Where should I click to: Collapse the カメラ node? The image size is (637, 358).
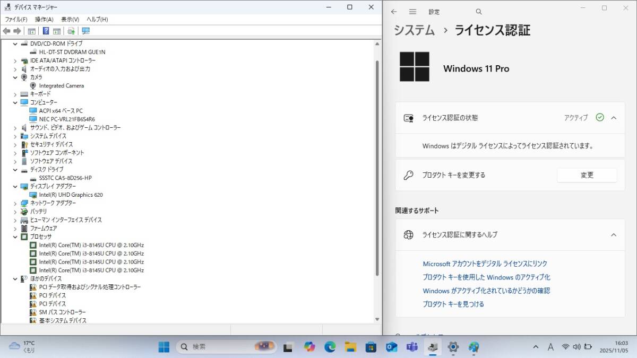tap(15, 77)
